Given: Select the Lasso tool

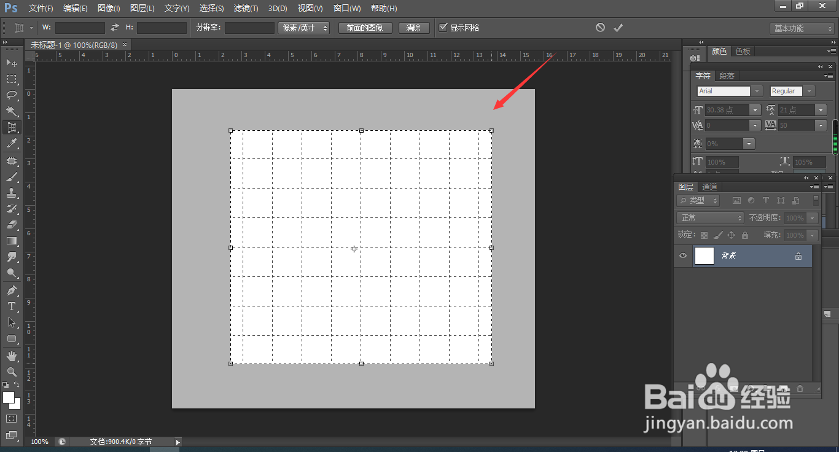Looking at the screenshot, I should point(12,95).
